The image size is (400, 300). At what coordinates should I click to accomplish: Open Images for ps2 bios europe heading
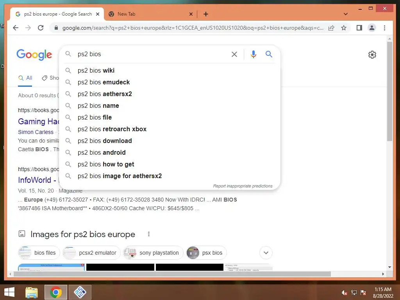point(83,234)
